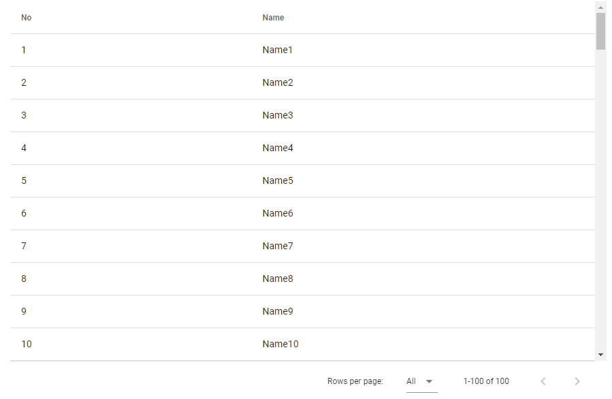Click the Name8 cell
Screen dimensions: 612x399
pos(277,278)
